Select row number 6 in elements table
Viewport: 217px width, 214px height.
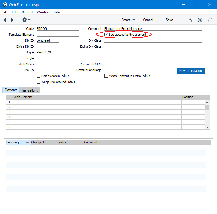[9, 127]
